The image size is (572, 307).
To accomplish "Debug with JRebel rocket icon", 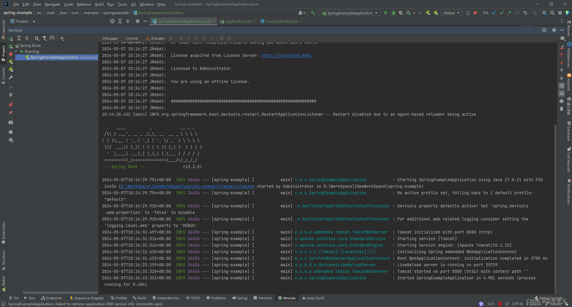I will click(436, 13).
